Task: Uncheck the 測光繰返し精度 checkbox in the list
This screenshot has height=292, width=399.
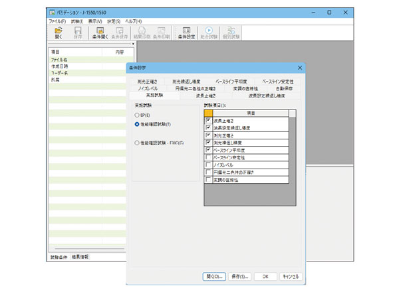Action: 208,143
